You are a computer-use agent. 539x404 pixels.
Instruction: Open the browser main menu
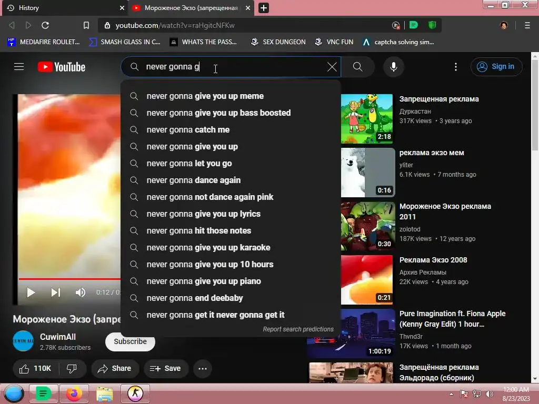[x=527, y=25]
